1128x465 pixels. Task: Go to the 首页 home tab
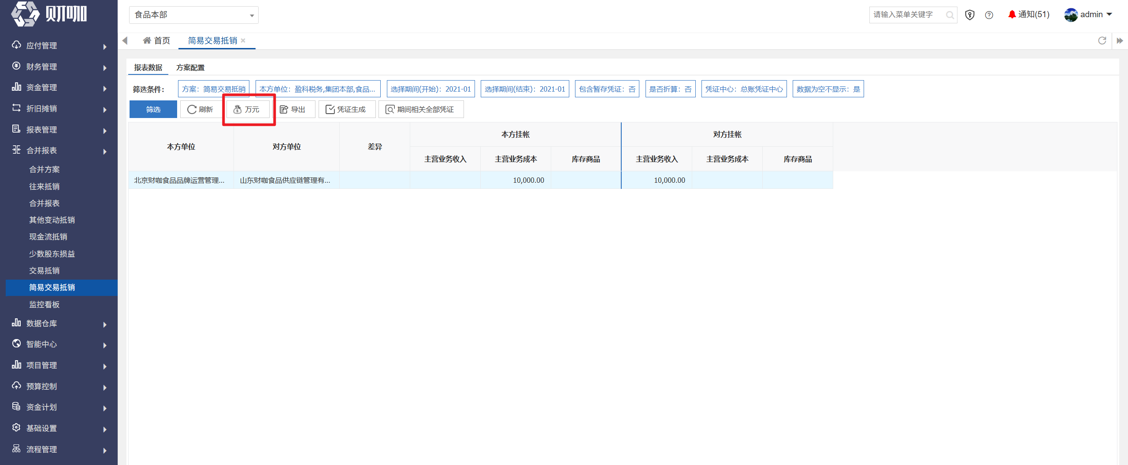[x=156, y=41]
